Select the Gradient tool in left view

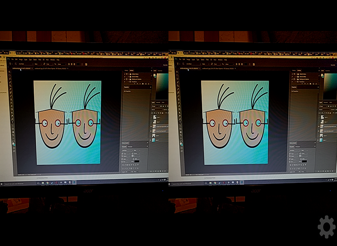coord(12,109)
